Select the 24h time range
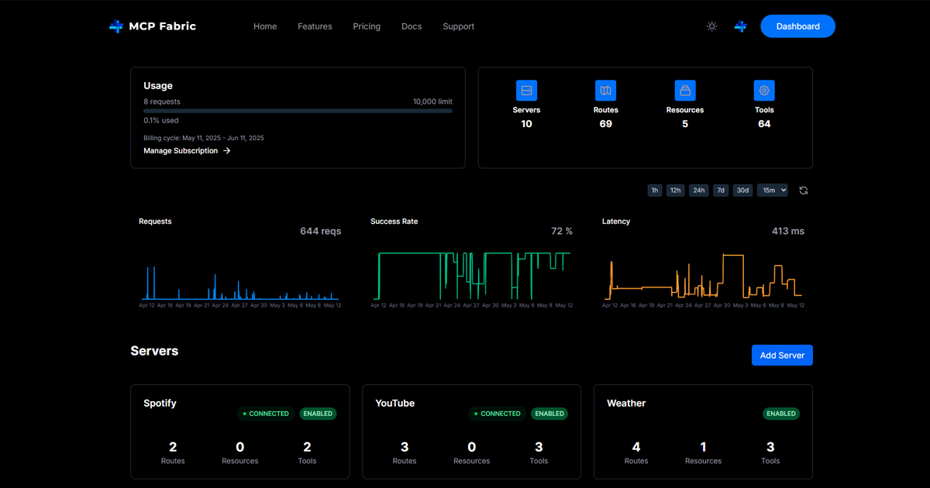This screenshot has height=488, width=930. 698,190
